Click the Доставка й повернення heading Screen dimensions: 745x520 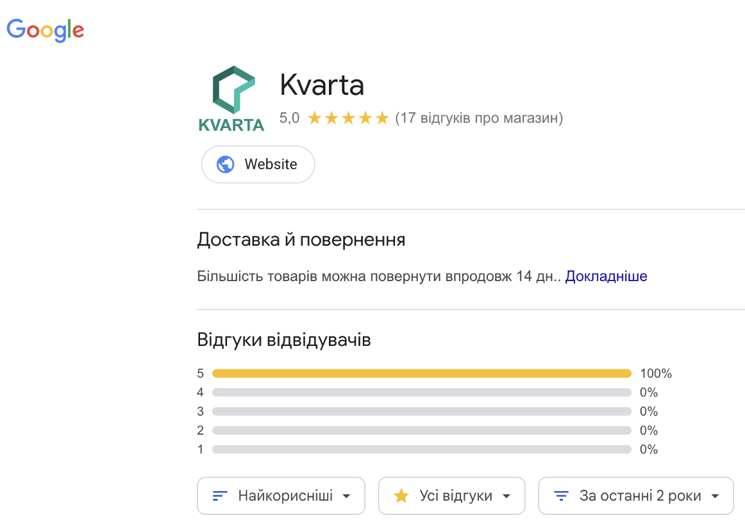[301, 240]
